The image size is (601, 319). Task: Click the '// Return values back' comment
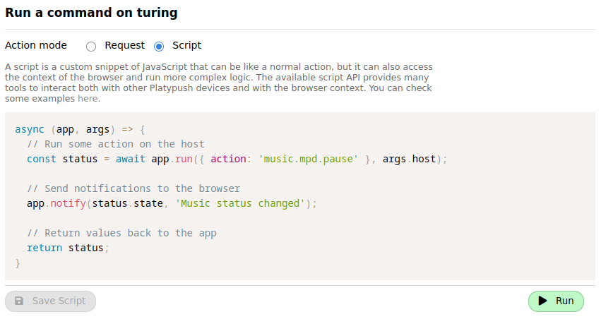point(121,233)
